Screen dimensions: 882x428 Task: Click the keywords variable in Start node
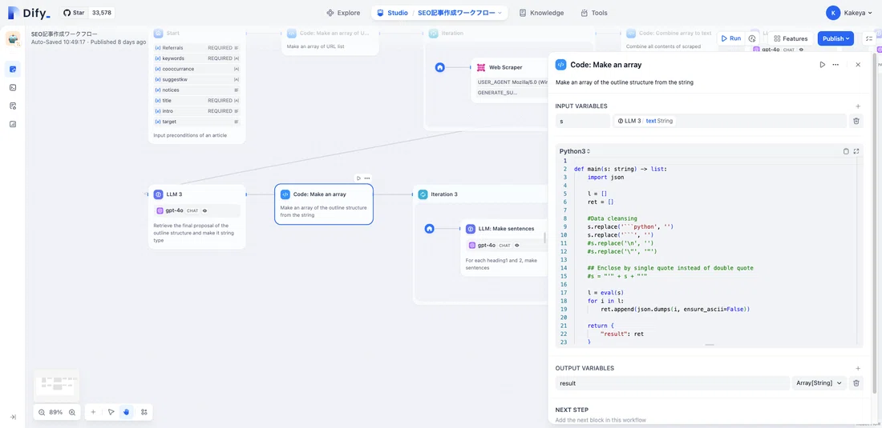pyautogui.click(x=197, y=58)
